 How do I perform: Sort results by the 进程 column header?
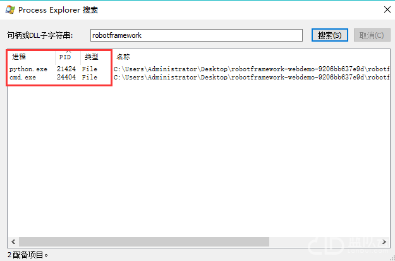[32, 57]
